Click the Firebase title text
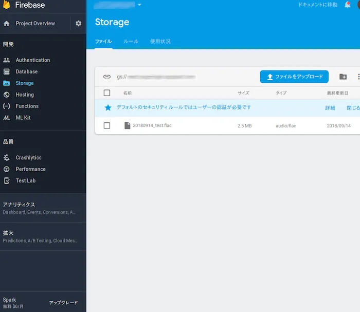The height and width of the screenshot is (312, 360). pyautogui.click(x=30, y=5)
